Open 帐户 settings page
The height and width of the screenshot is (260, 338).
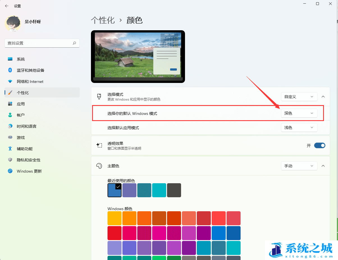point(42,115)
